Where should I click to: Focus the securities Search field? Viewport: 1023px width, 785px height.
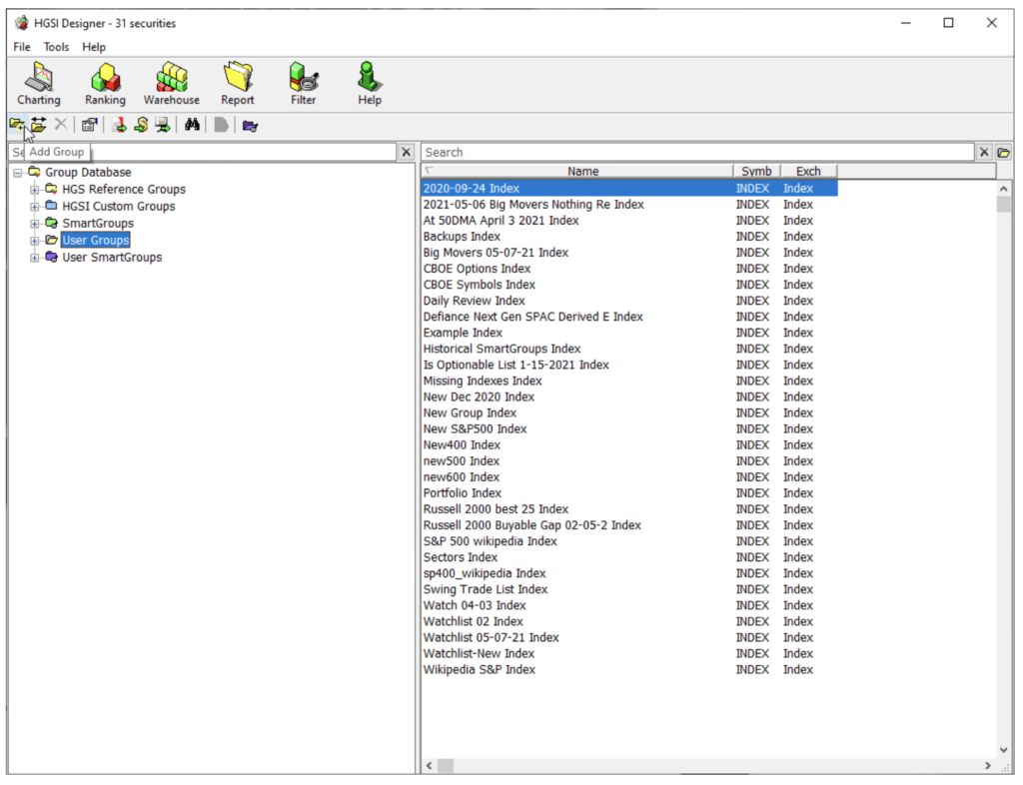(x=697, y=152)
